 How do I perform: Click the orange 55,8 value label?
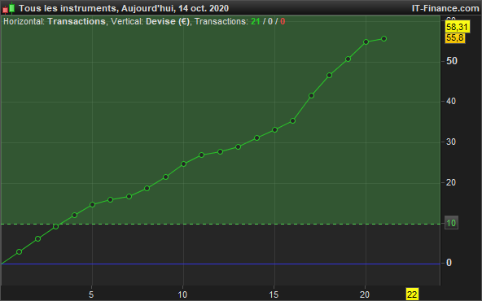(x=455, y=38)
